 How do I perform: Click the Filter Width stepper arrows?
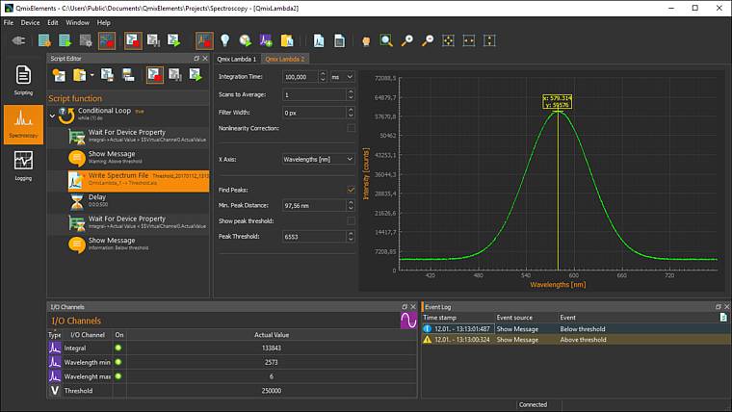click(x=351, y=113)
